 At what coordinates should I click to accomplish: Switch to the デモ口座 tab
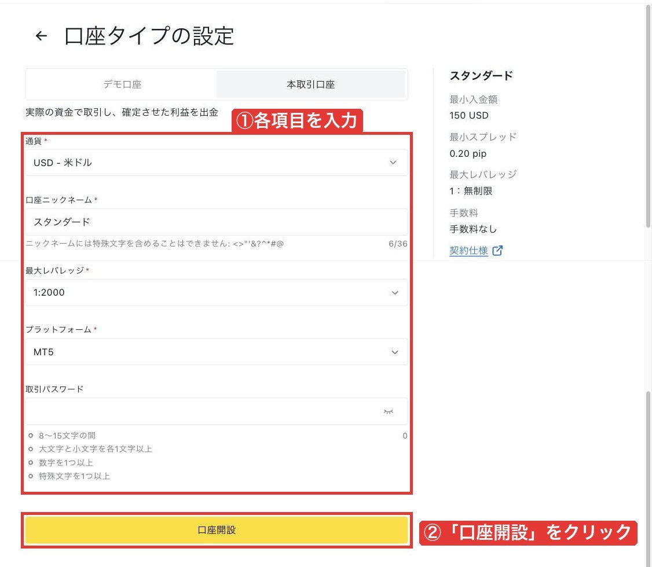tap(122, 84)
